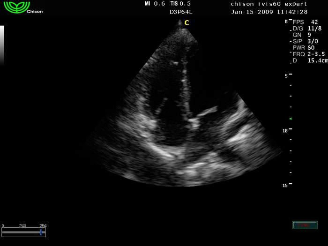Click the grayscale bar on left edge
The width and height of the screenshot is (328, 246).
click(x=2, y=45)
